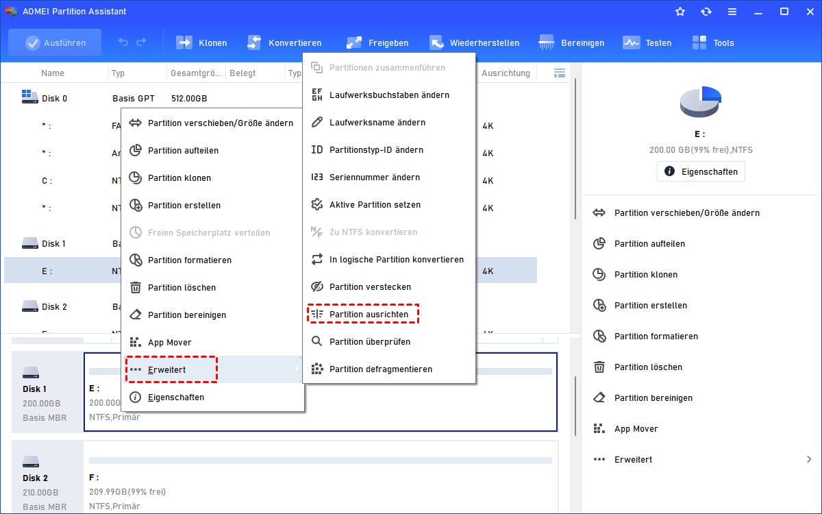Open the Konvertieren toolbar menu
This screenshot has width=822, height=514.
[284, 42]
